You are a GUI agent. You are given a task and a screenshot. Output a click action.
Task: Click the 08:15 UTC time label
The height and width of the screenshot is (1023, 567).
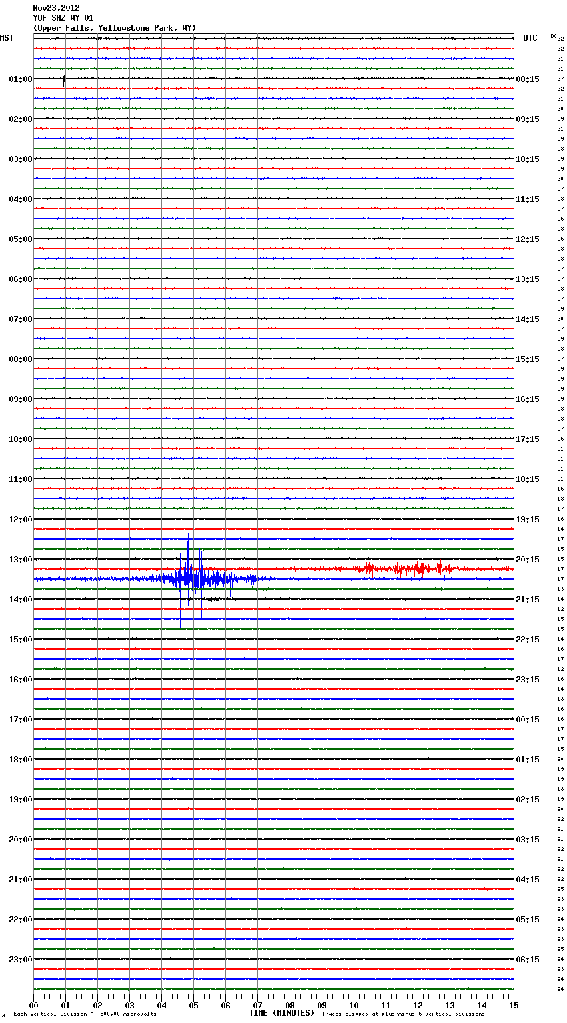click(x=528, y=79)
